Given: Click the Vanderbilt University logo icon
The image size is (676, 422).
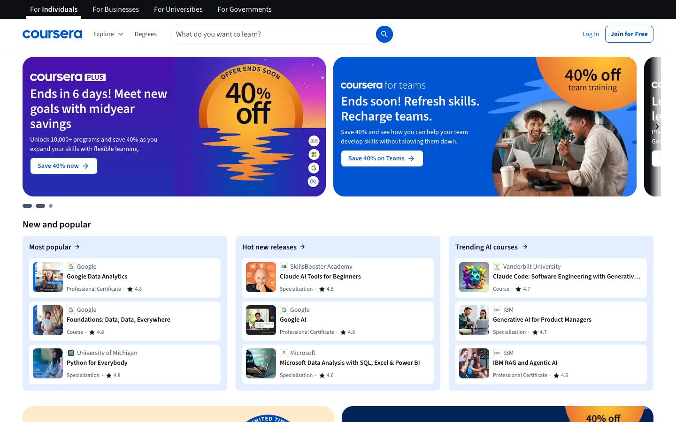Looking at the screenshot, I should coord(497,267).
